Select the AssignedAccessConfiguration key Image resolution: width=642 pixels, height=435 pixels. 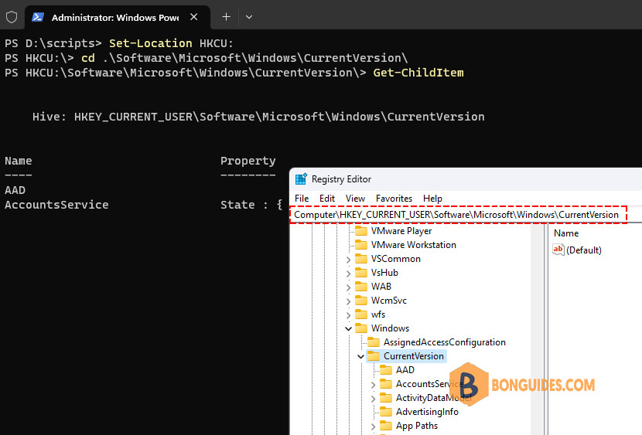click(x=444, y=342)
